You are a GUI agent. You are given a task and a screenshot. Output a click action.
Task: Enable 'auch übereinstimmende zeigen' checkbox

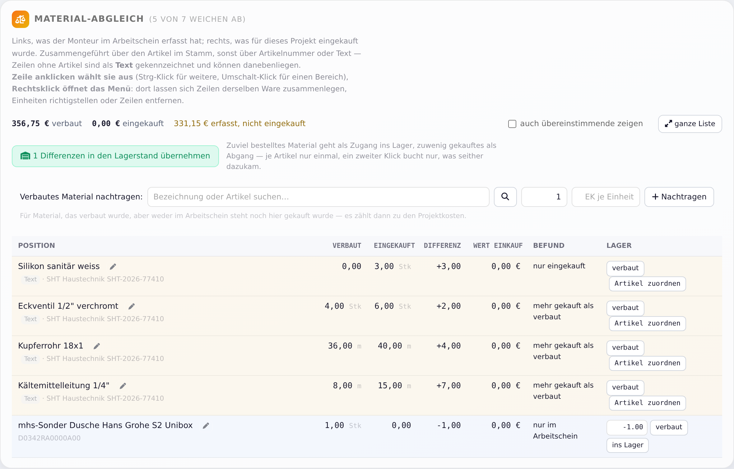512,124
